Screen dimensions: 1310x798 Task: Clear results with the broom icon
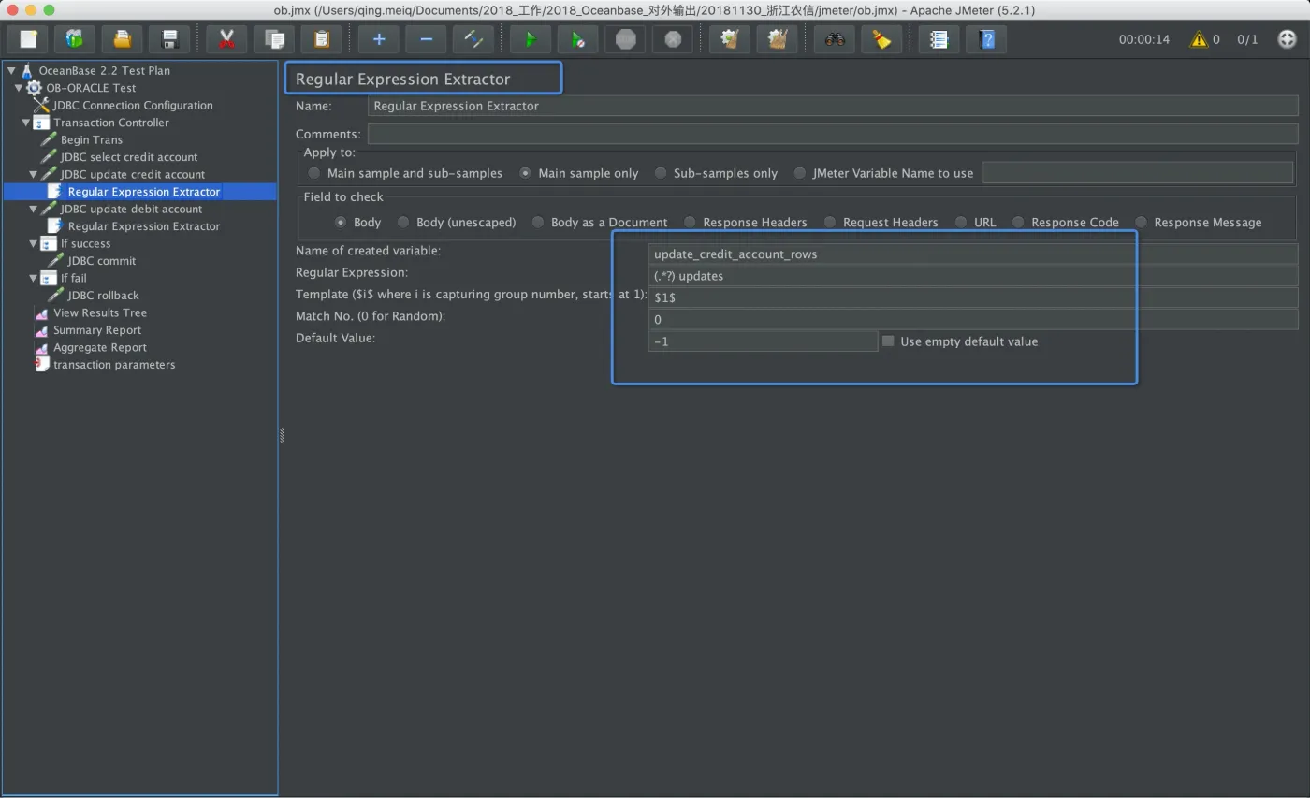[x=730, y=39]
